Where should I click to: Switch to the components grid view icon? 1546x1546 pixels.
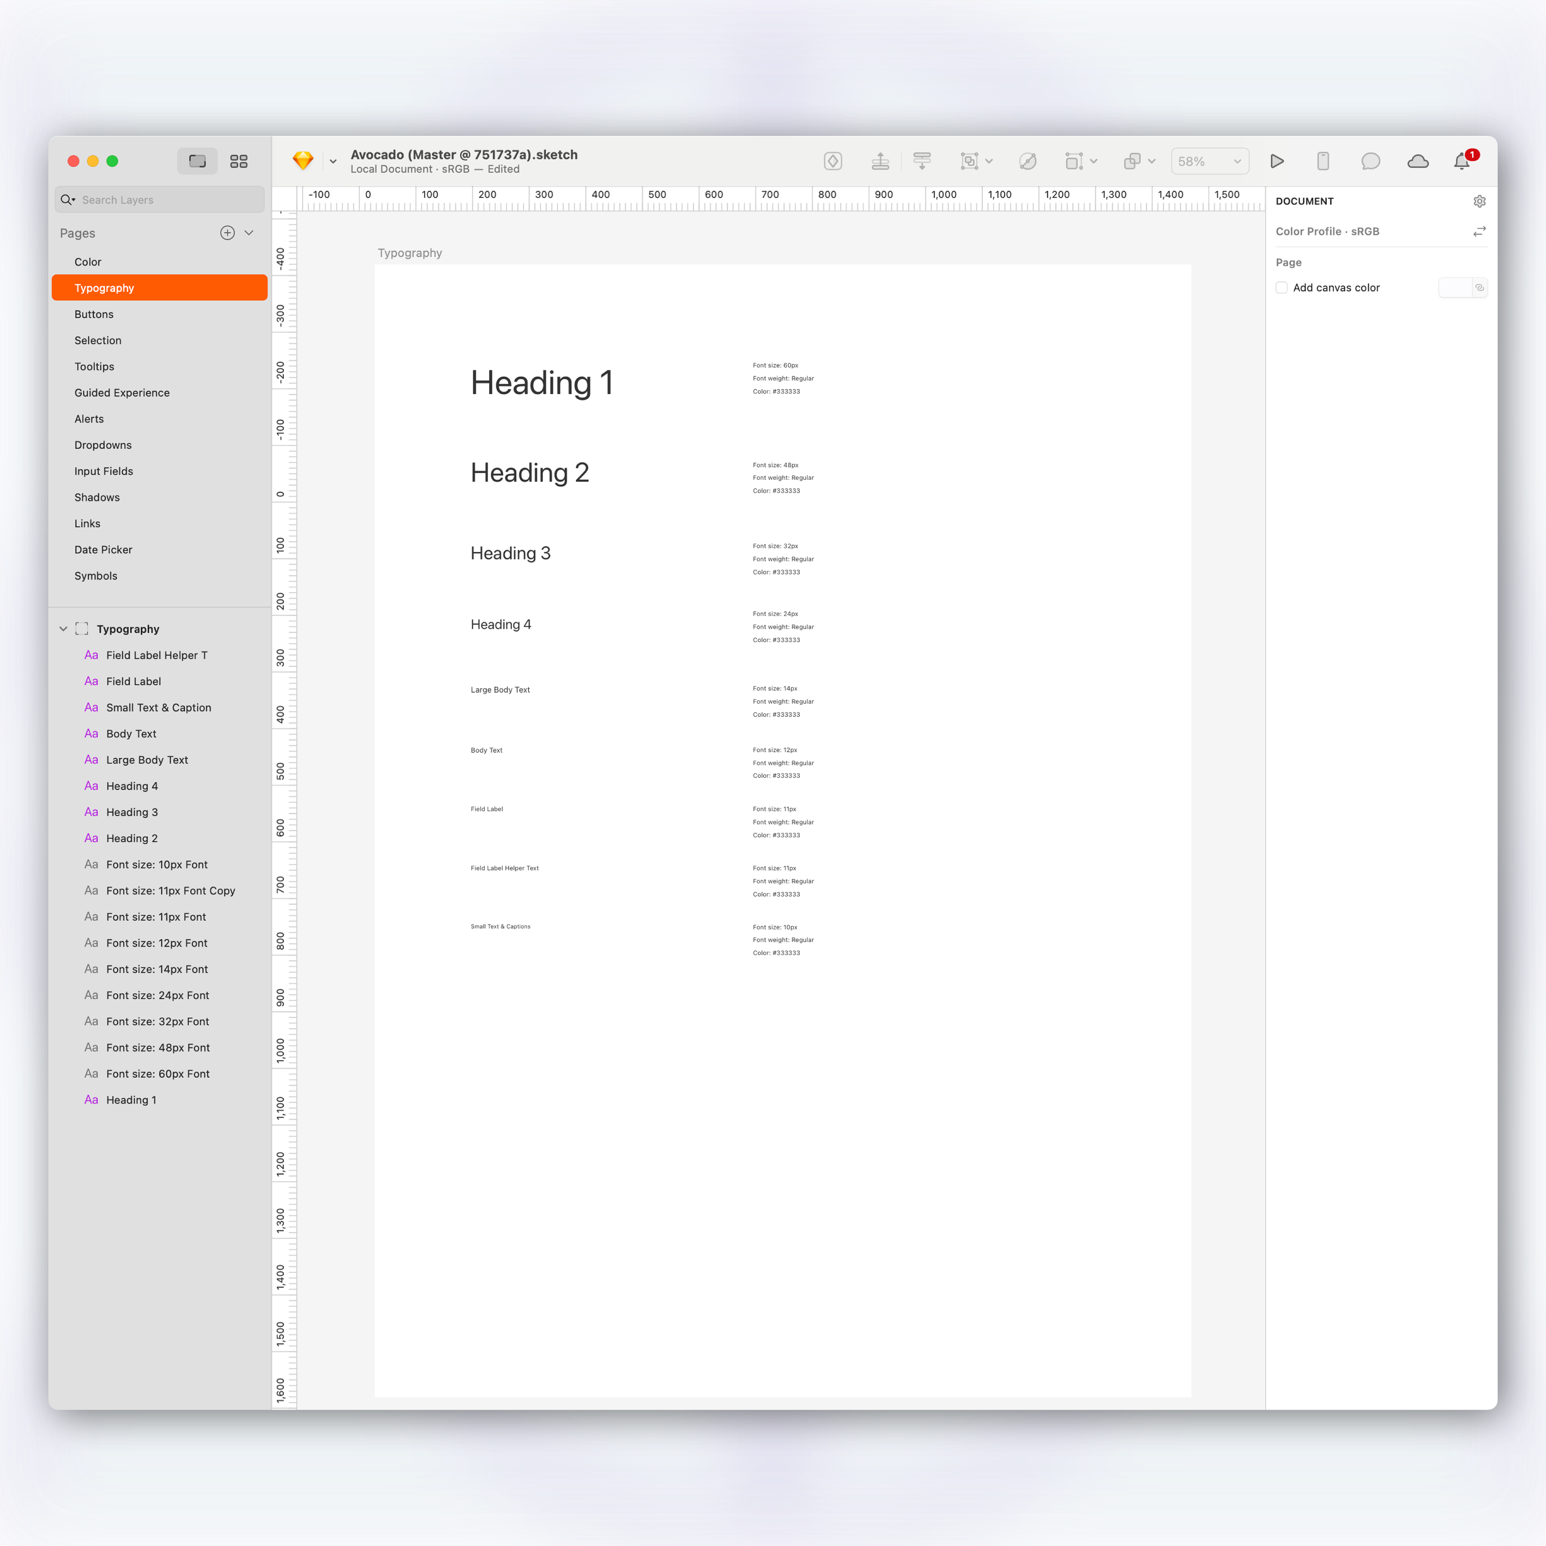[238, 161]
